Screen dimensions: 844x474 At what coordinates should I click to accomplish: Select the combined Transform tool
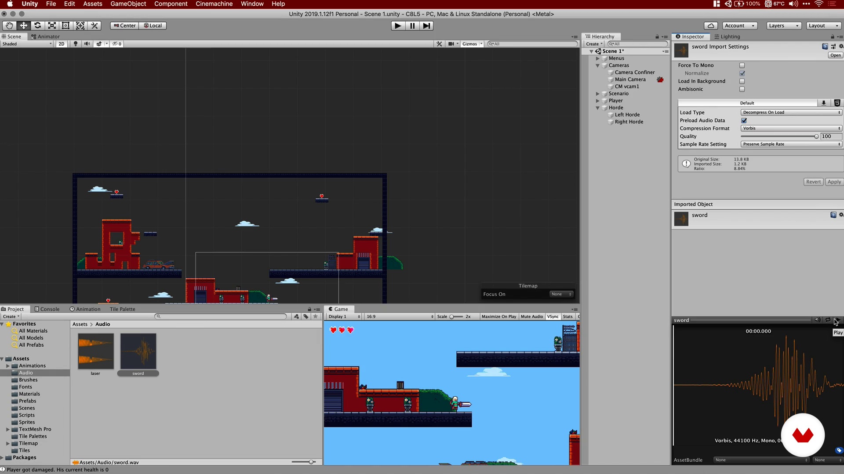80,25
